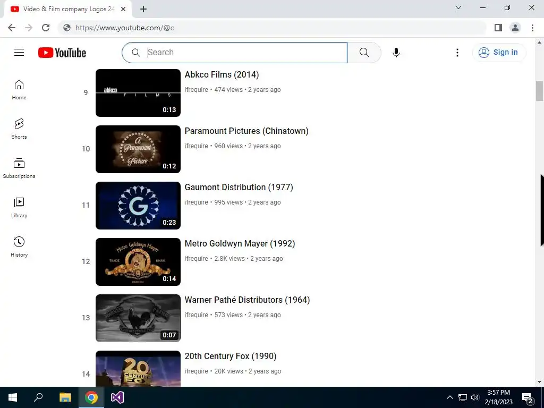Play the Metro Goldwyn Mayer thumbnail
The width and height of the screenshot is (544, 408).
pos(138,262)
